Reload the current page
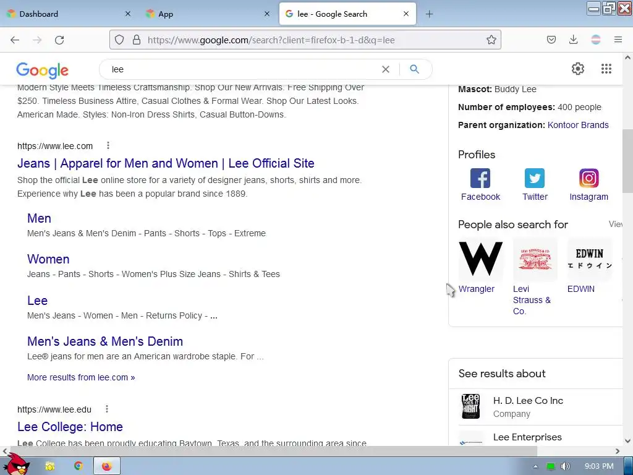The image size is (633, 475). [59, 40]
